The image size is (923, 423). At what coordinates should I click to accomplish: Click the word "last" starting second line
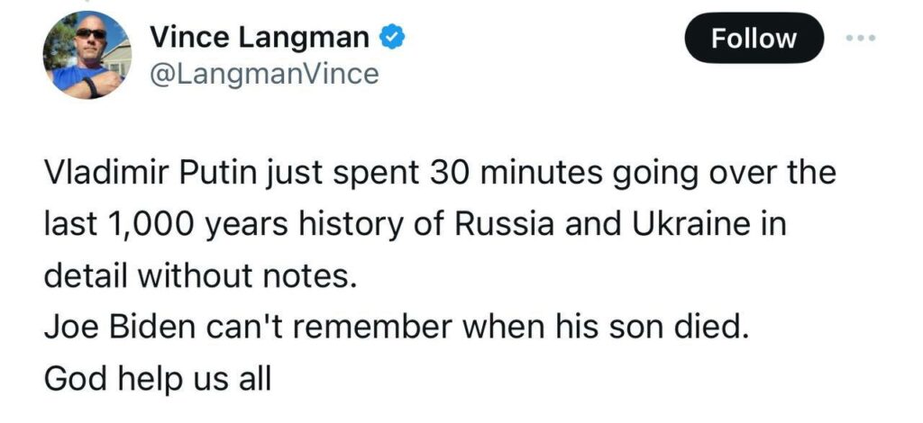click(x=67, y=223)
